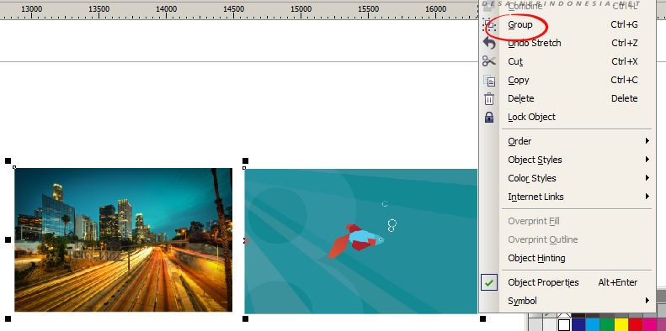Click the Undo Stretch curved arrow icon
The image size is (666, 331).
pyautogui.click(x=489, y=43)
